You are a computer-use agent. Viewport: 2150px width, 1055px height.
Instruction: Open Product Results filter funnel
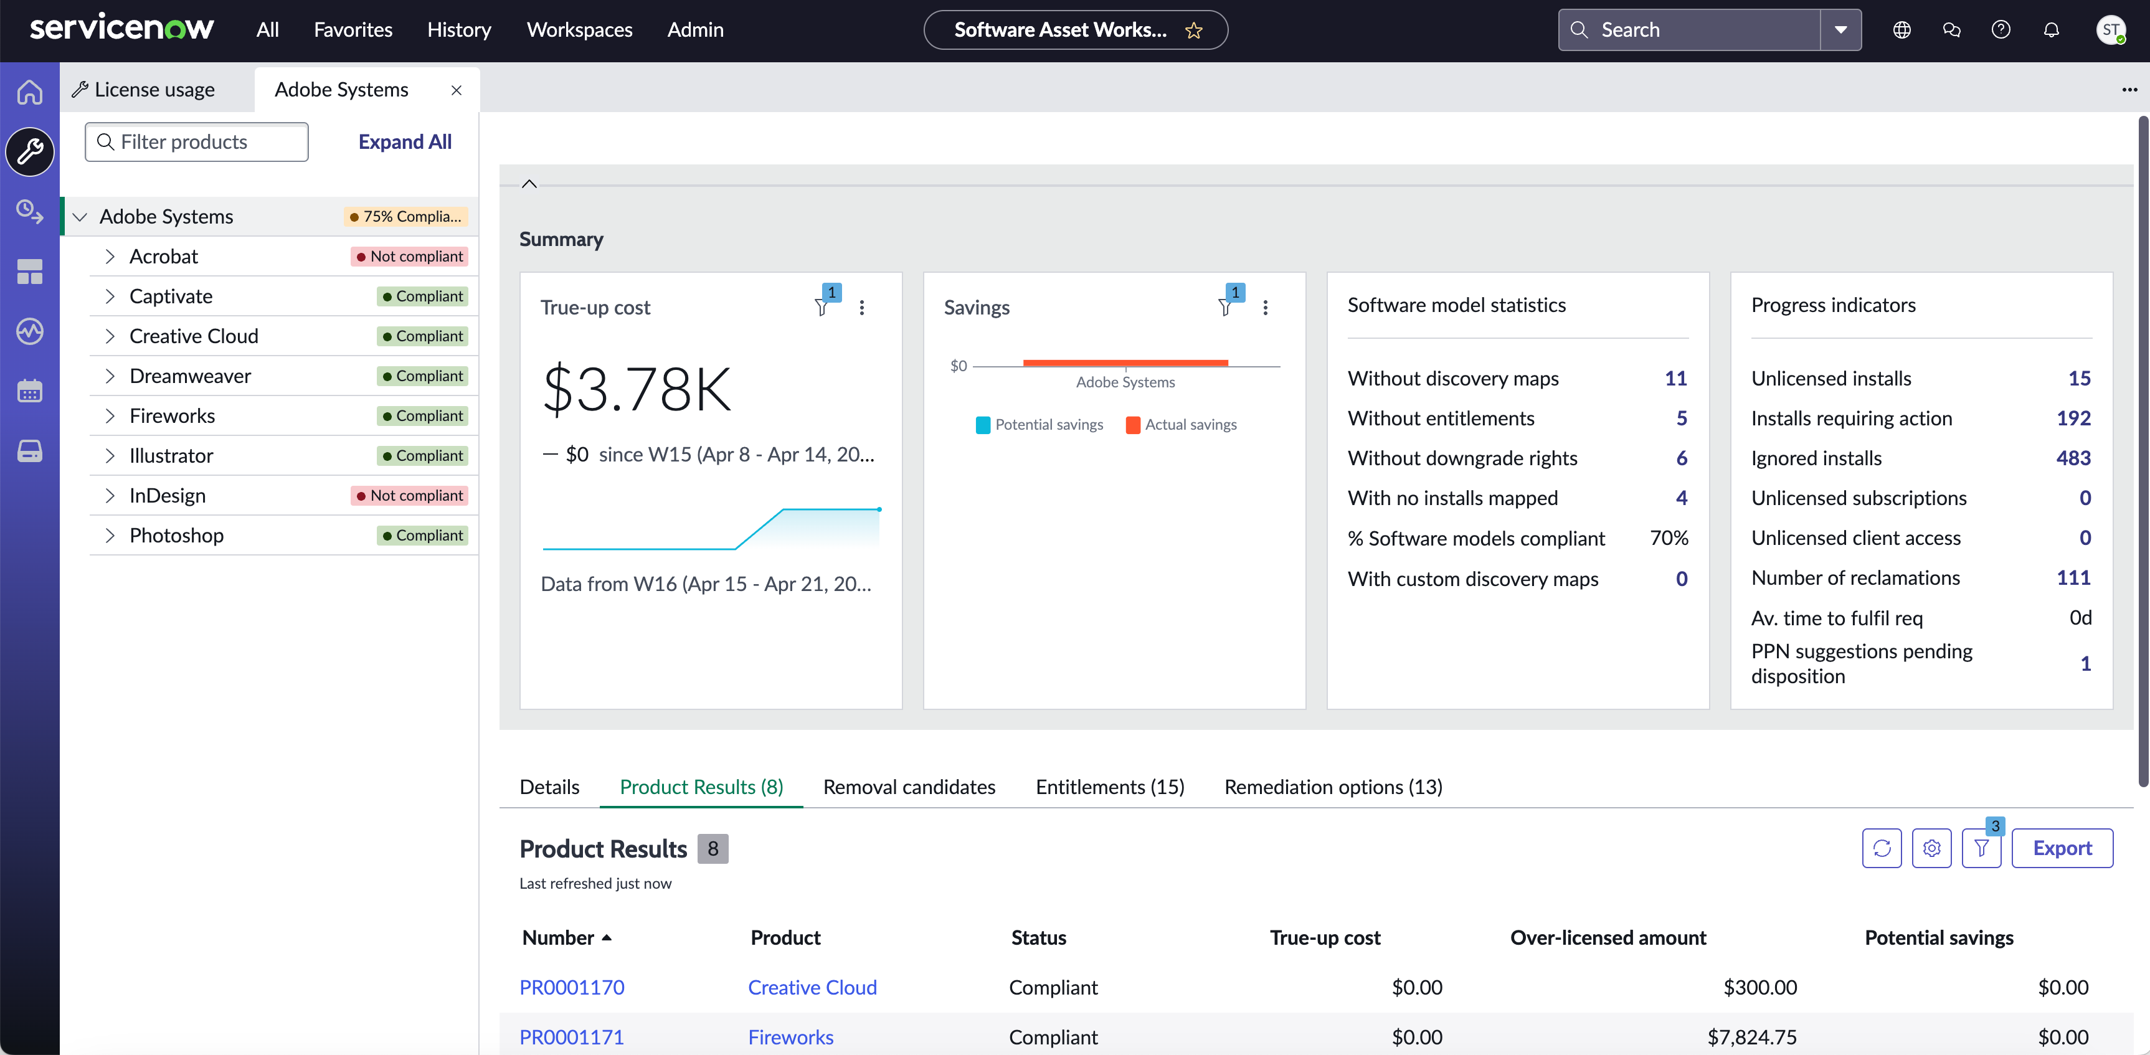pos(1982,848)
